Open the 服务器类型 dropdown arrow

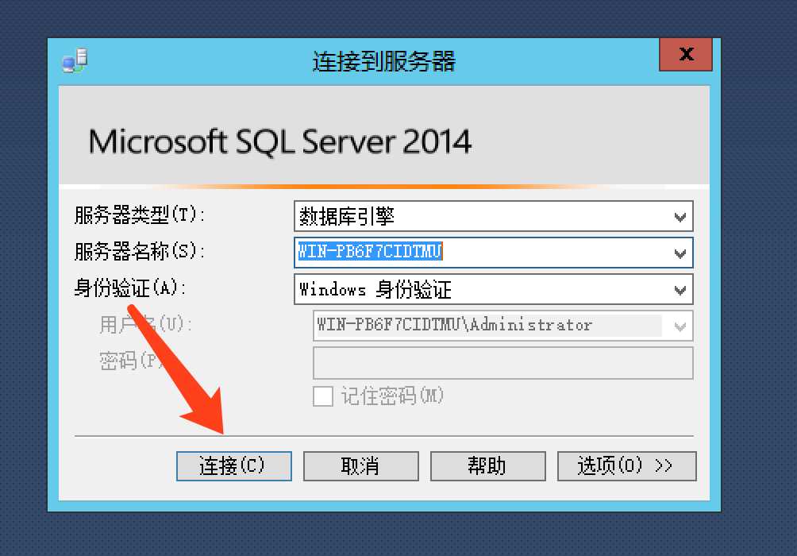(x=680, y=217)
